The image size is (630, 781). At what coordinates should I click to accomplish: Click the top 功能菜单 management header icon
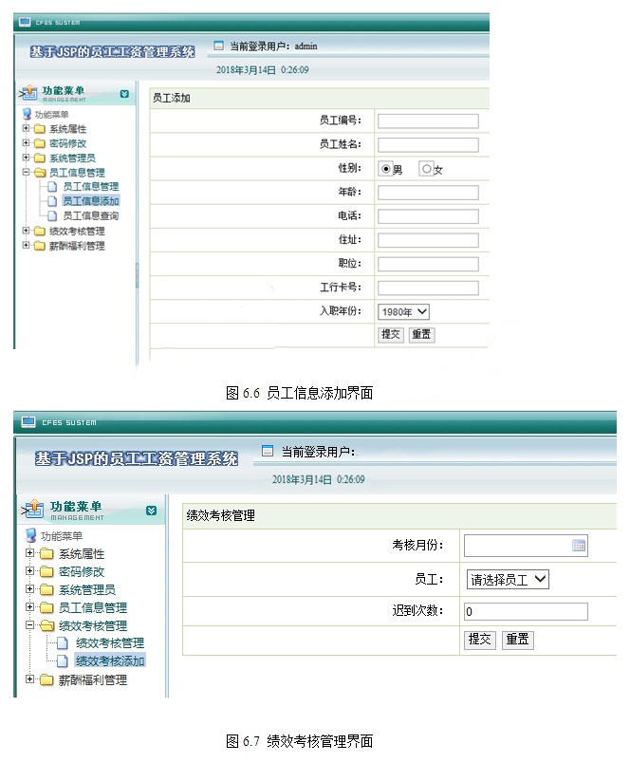28,93
